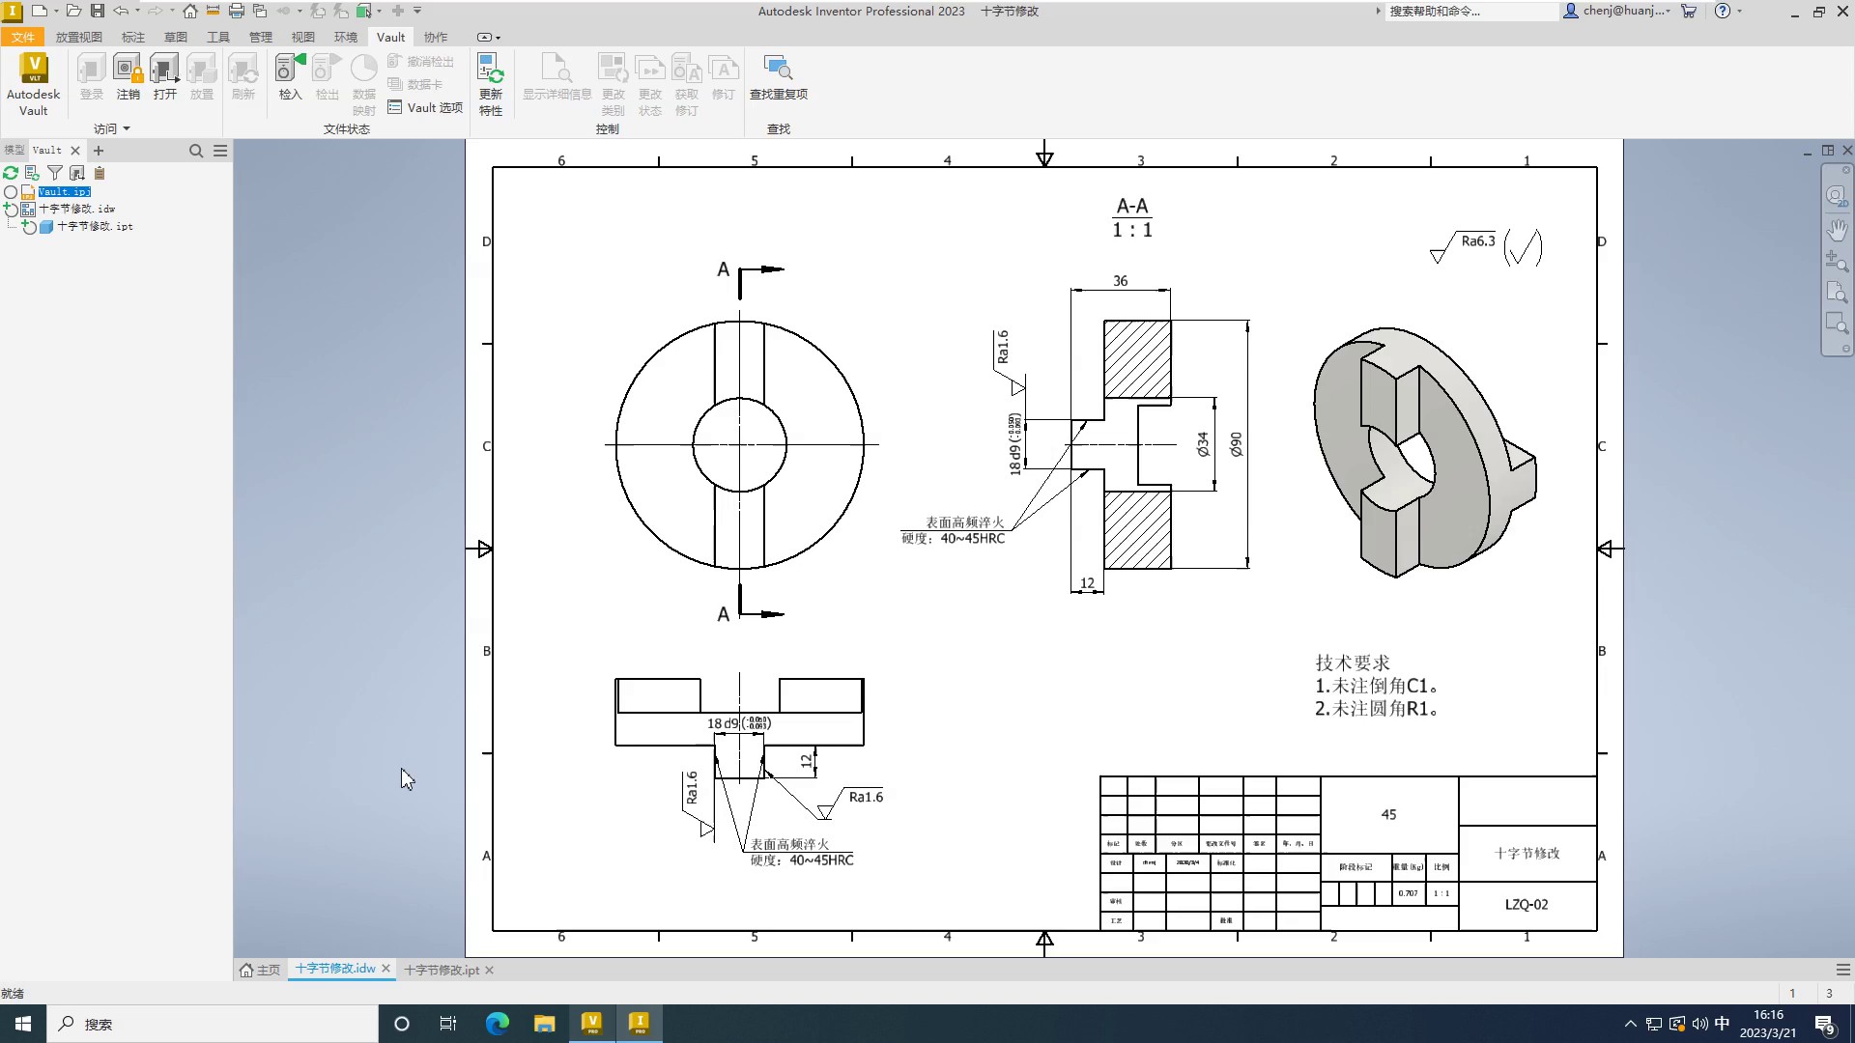The height and width of the screenshot is (1043, 1855).
Task: Expand the New file dropdown arrow
Action: pos(55,12)
